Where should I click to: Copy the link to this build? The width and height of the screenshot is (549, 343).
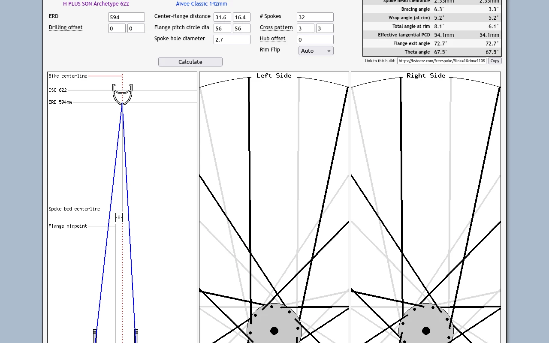tap(495, 61)
